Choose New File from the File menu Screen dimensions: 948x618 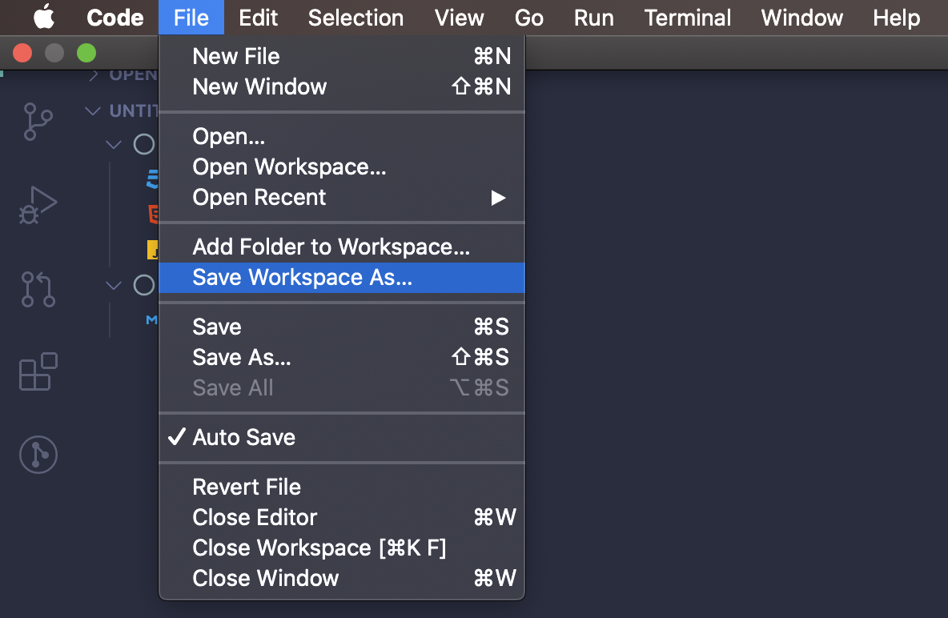(x=342, y=56)
